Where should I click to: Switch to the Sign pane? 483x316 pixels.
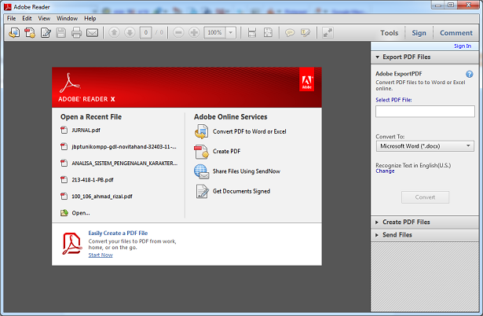[x=419, y=33]
